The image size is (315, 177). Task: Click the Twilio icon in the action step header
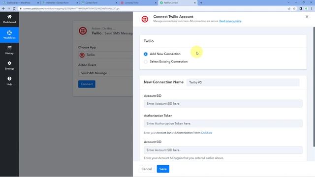(83, 31)
